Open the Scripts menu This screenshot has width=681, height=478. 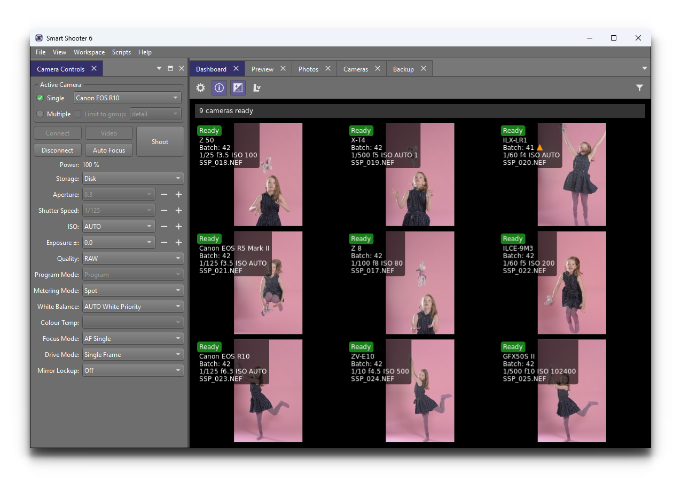pyautogui.click(x=121, y=52)
